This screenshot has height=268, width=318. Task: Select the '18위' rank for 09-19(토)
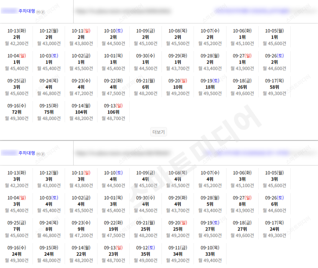(x=210, y=87)
